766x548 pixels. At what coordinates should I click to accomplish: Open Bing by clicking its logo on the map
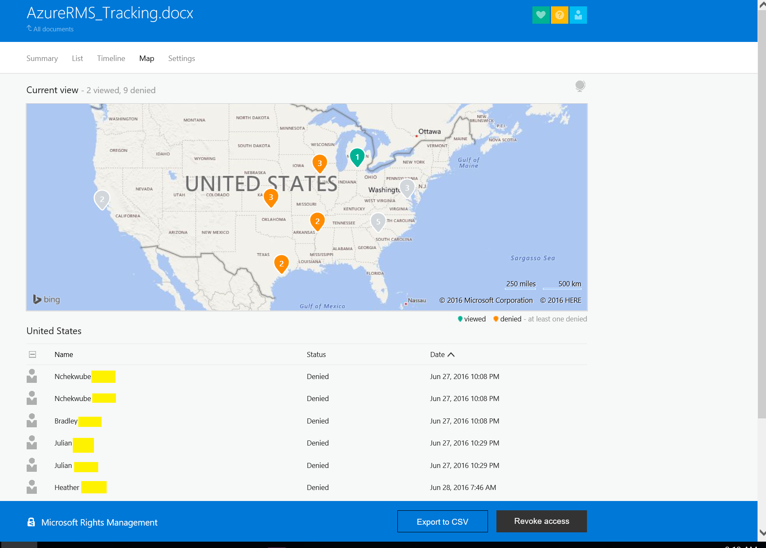pyautogui.click(x=47, y=299)
